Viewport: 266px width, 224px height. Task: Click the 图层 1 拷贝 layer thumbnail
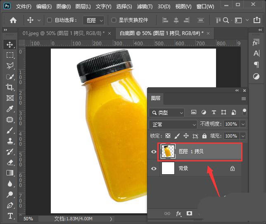click(x=168, y=151)
